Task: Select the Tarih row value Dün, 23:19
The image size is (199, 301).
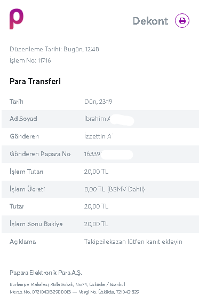Action: point(98,102)
